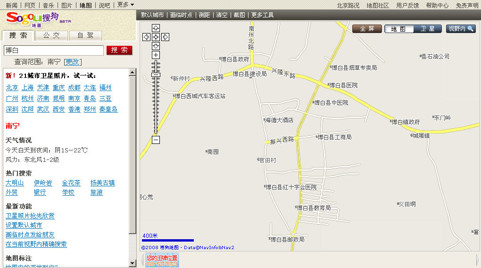Click 测距 measure distance tool
Viewport: 481px width, 268px height.
[204, 15]
